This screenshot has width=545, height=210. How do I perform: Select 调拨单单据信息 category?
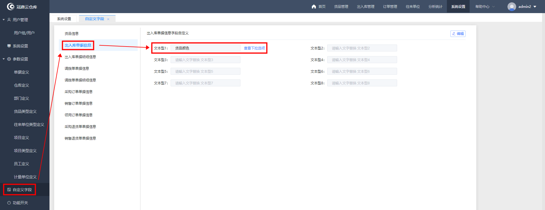click(77, 69)
